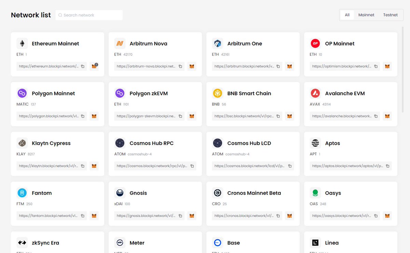Screen dimensions: 410x253
Task: Click the Oasys network title
Action: (333, 193)
